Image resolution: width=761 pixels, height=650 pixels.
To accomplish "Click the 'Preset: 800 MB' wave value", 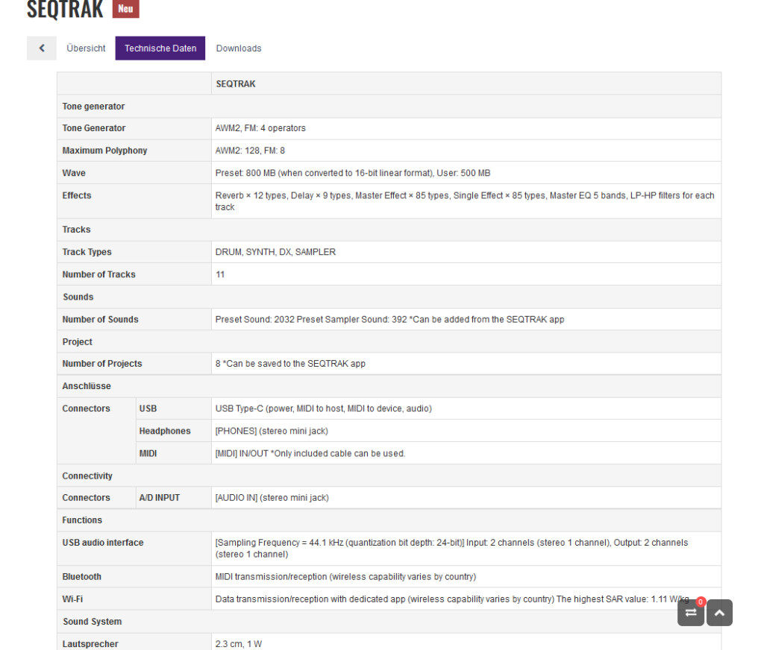I will (353, 173).
